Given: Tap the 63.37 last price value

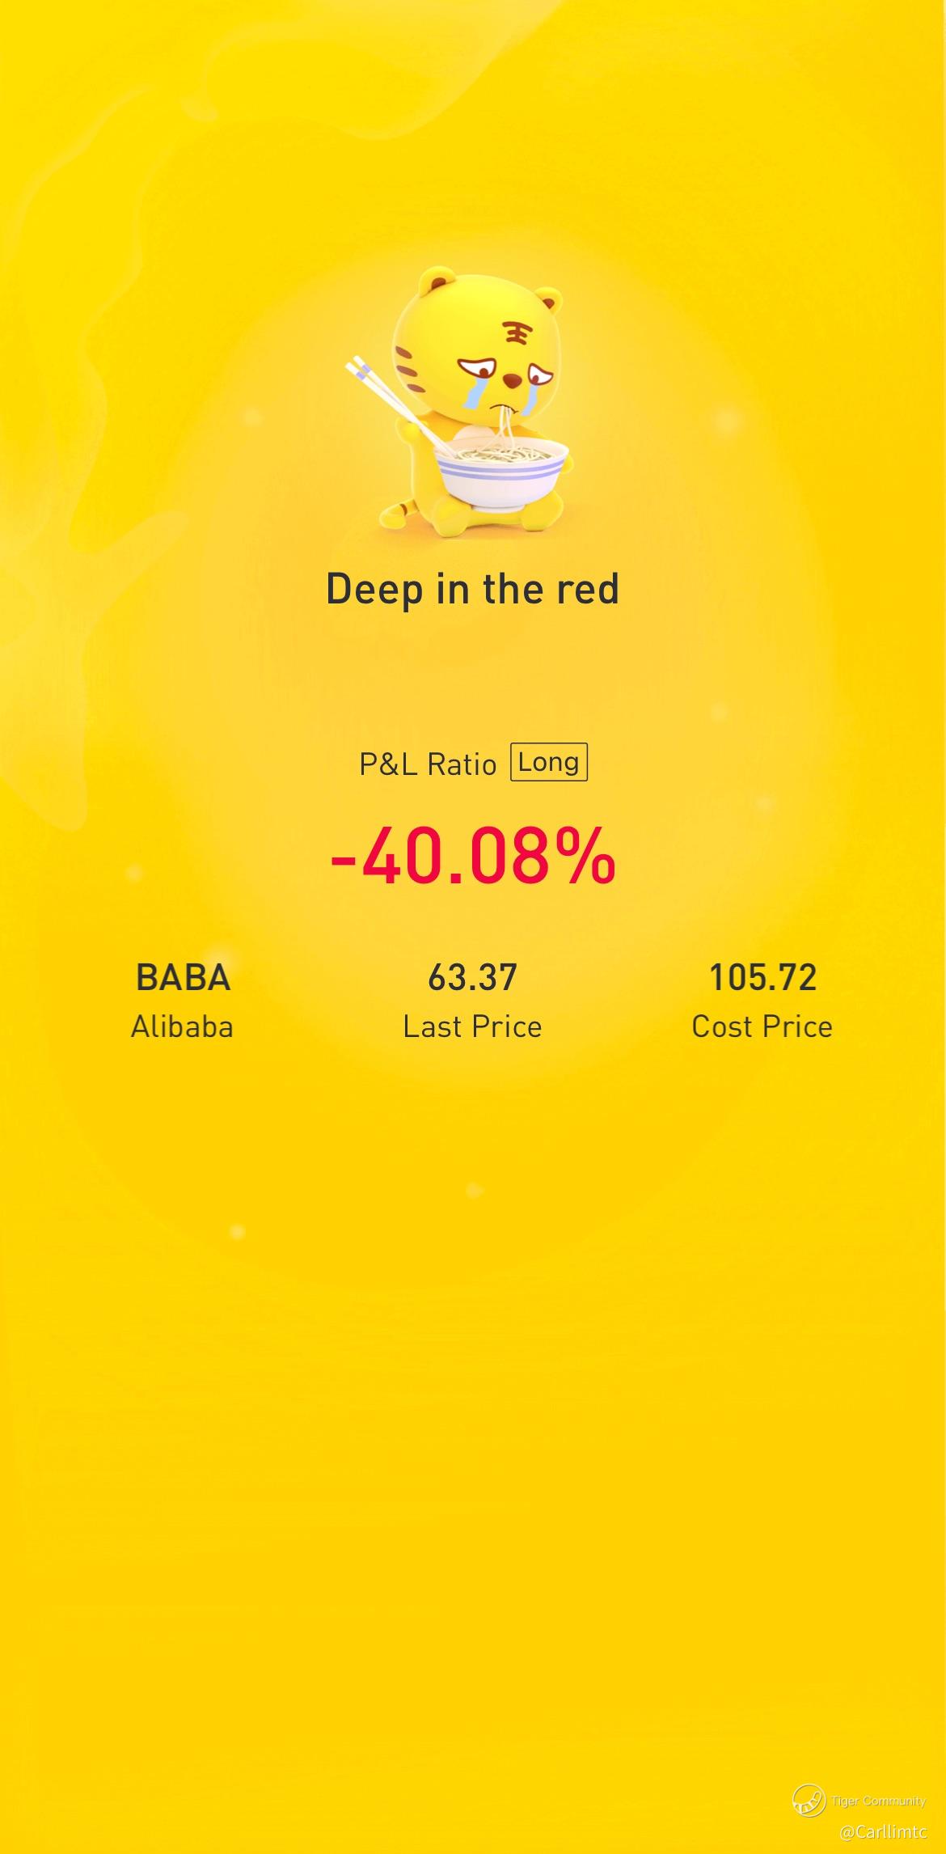Looking at the screenshot, I should point(472,977).
